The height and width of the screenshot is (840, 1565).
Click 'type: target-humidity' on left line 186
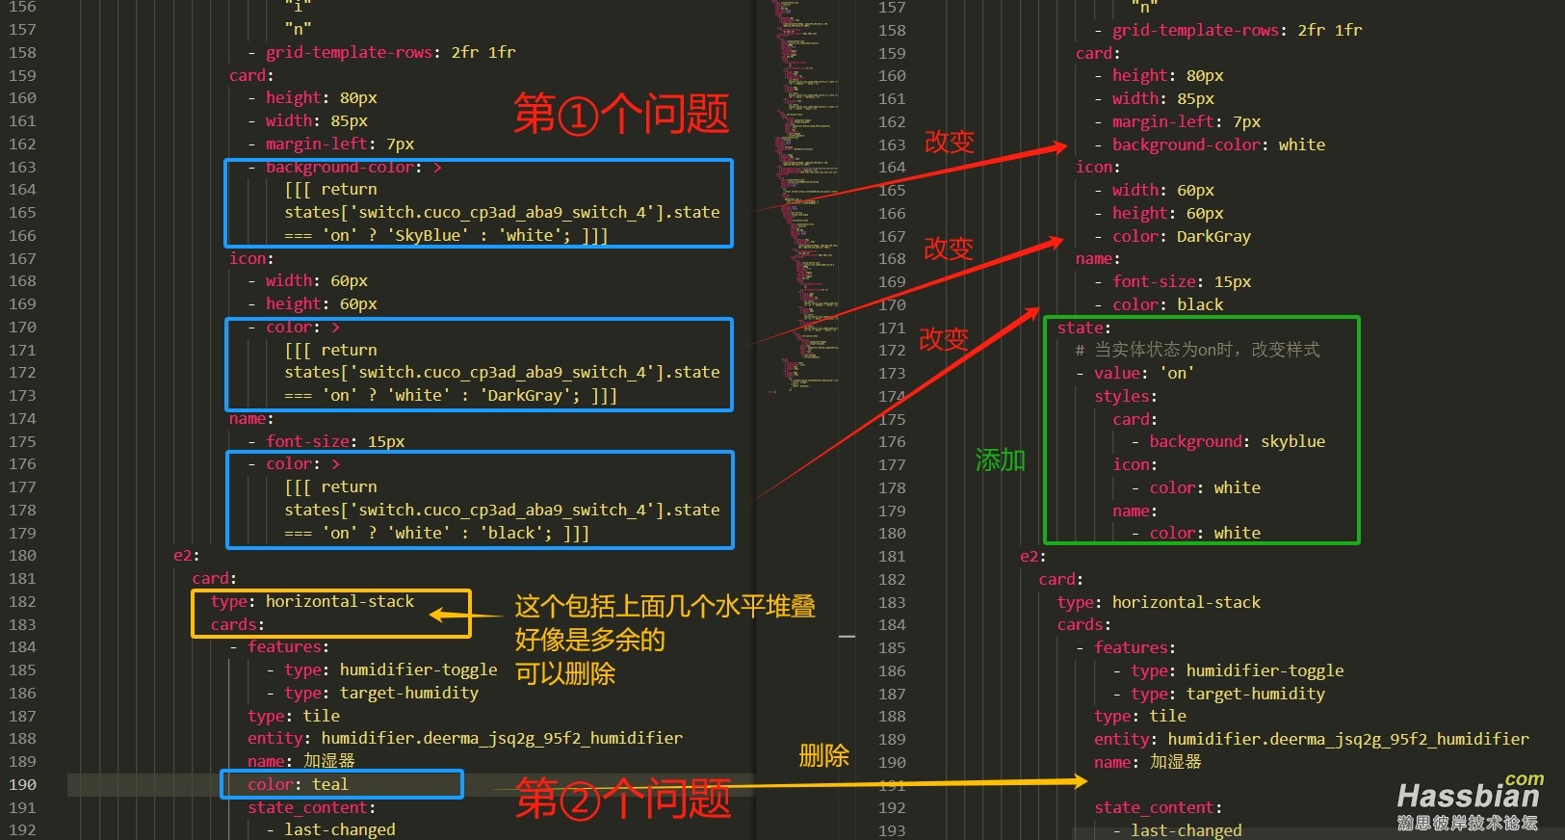click(x=381, y=693)
